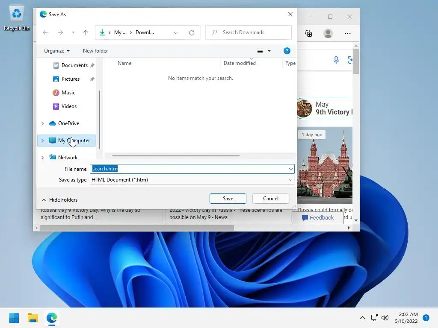Open the May 9th Victory card in Edge
Image resolution: width=438 pixels, height=328 pixels.
coord(325,108)
